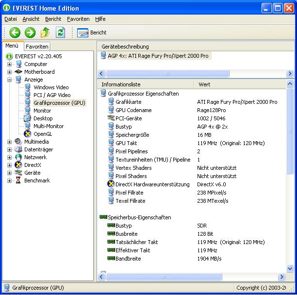Image resolution: width=297 pixels, height=295 pixels.
Task: Click the Anzeige monitor icon in the tree
Action: point(18,80)
